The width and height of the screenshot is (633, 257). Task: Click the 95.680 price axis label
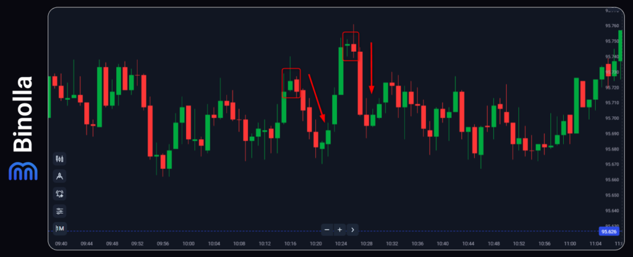tap(612, 149)
